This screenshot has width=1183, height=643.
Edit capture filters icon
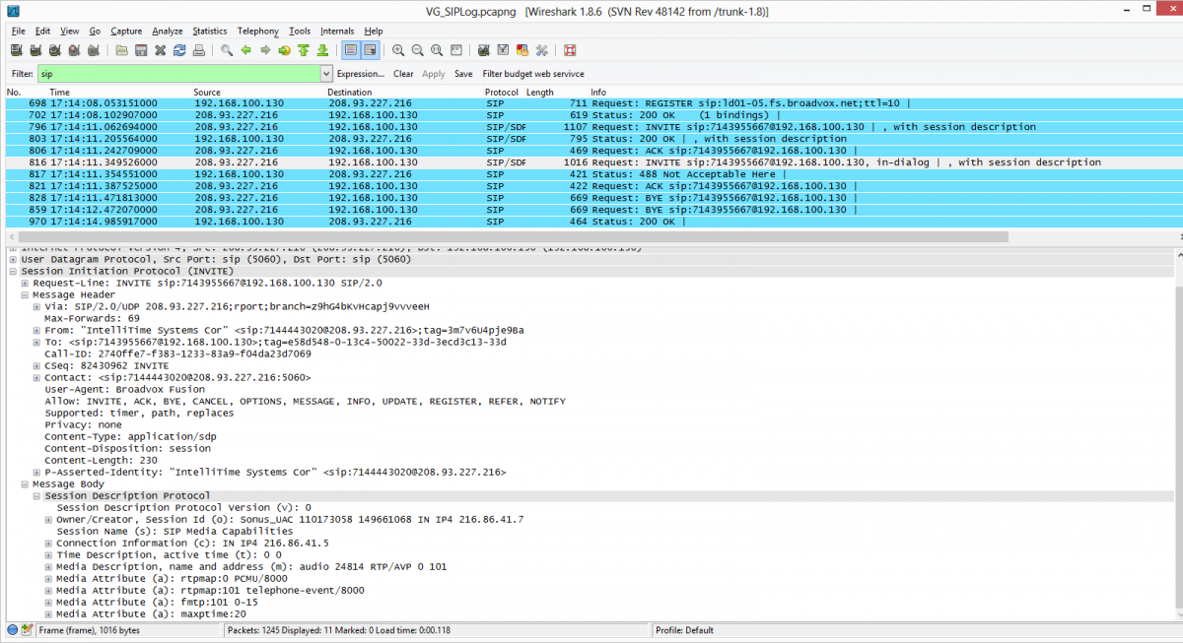point(484,50)
